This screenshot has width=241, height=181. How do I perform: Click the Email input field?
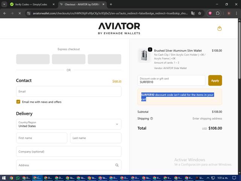[x=69, y=91]
